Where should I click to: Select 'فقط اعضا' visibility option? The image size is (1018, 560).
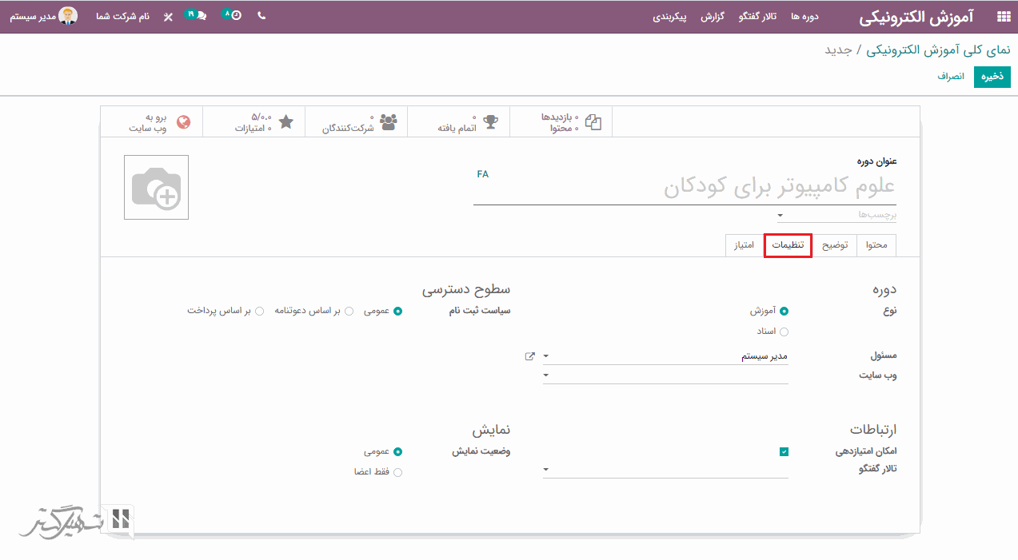(397, 472)
